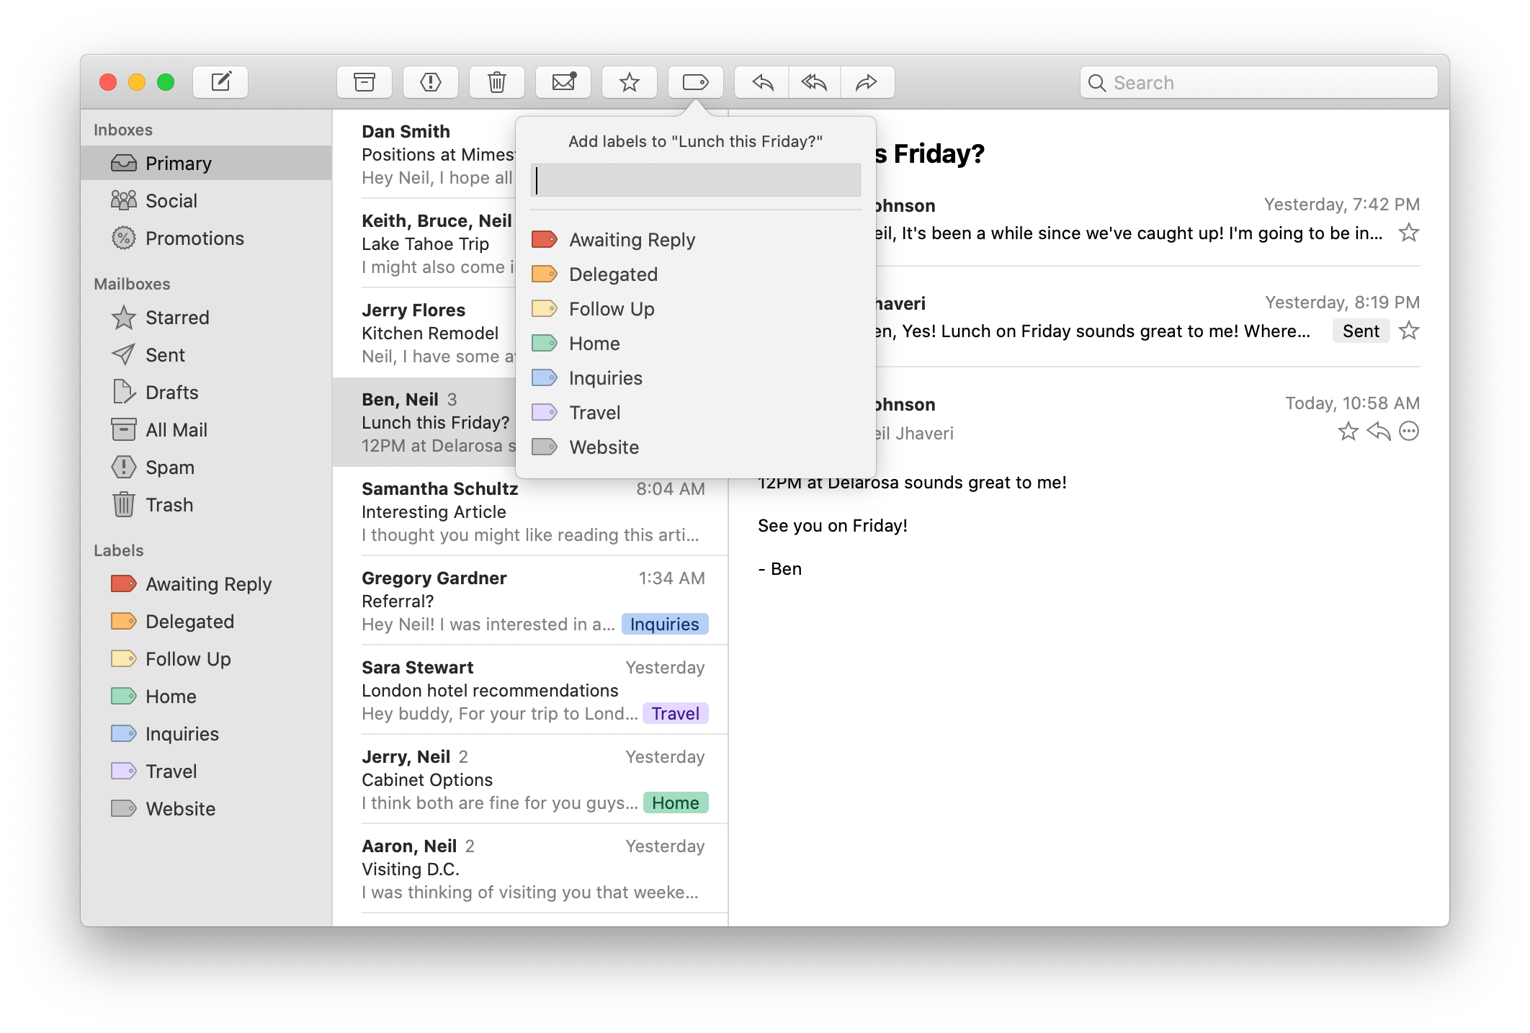Open the Spam mailbox
The image size is (1530, 1033).
click(x=206, y=468)
